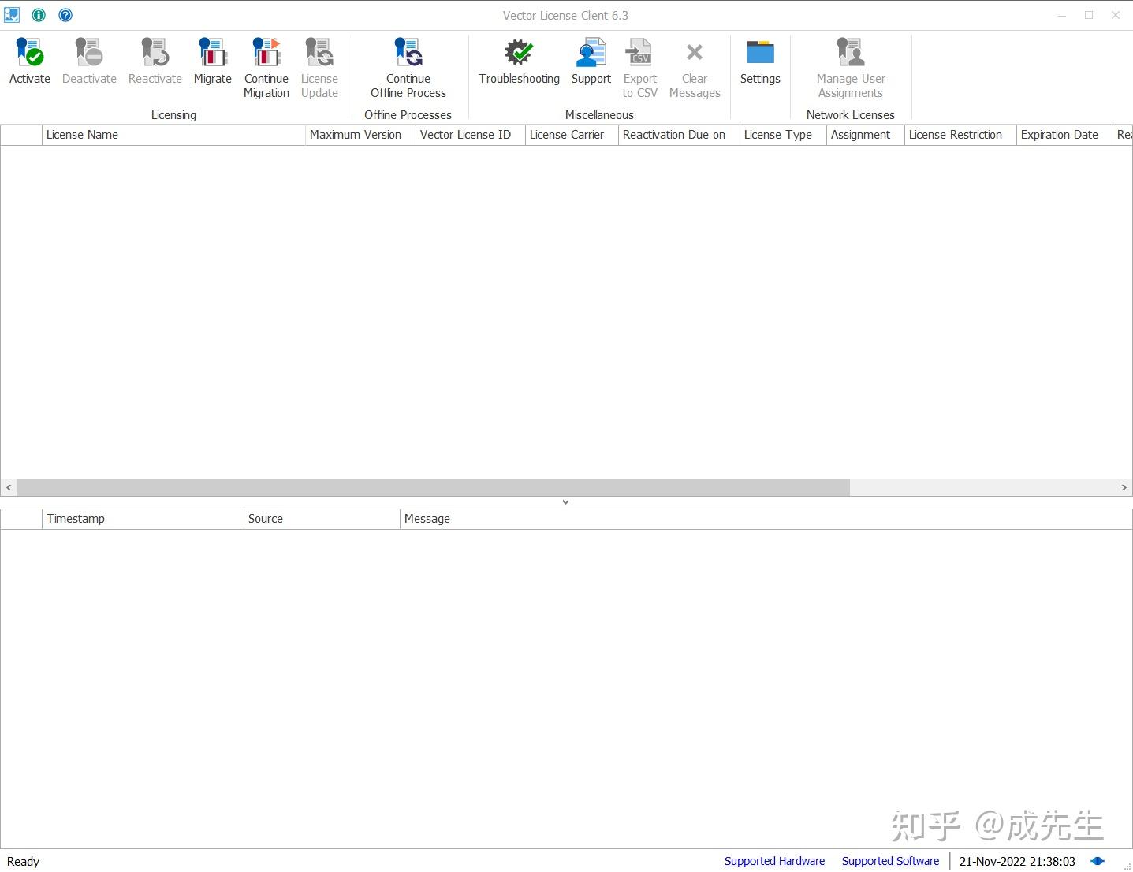Screen dimensions: 1133x872
Task: Maximize the Vector License Client window
Action: click(1089, 15)
